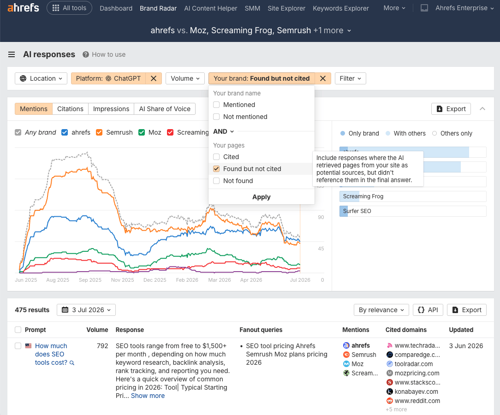Viewport: 500px width, 415px height.
Task: Switch to the Impressions tab
Action: tap(111, 109)
